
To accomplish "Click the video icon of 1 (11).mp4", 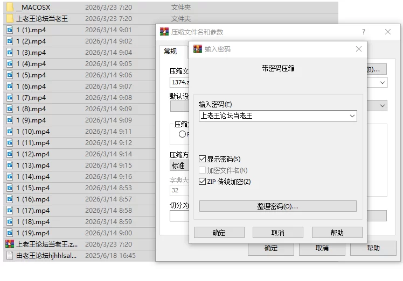I will tap(10, 142).
